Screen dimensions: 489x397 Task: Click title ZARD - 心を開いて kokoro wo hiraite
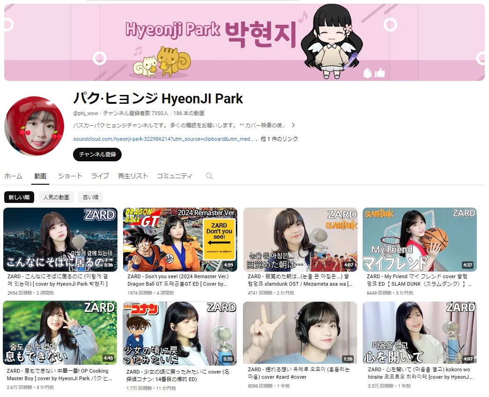click(420, 373)
